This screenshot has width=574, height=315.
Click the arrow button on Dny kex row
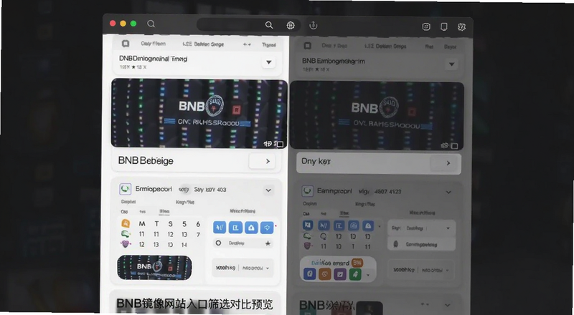tap(444, 163)
